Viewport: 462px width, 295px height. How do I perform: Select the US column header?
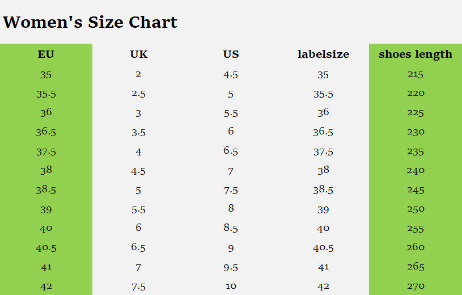[231, 54]
